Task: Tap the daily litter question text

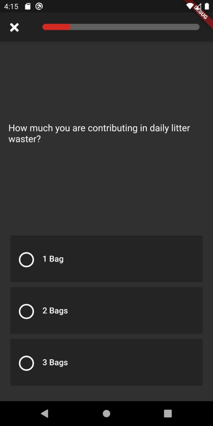Action: 99,133
